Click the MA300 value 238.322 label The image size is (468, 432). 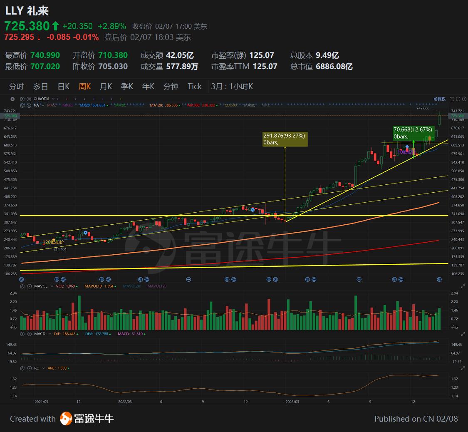tap(203, 105)
